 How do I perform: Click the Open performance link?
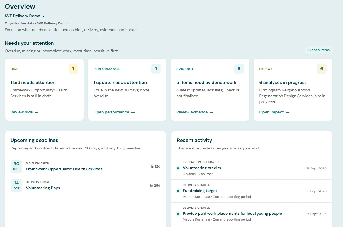(x=114, y=112)
